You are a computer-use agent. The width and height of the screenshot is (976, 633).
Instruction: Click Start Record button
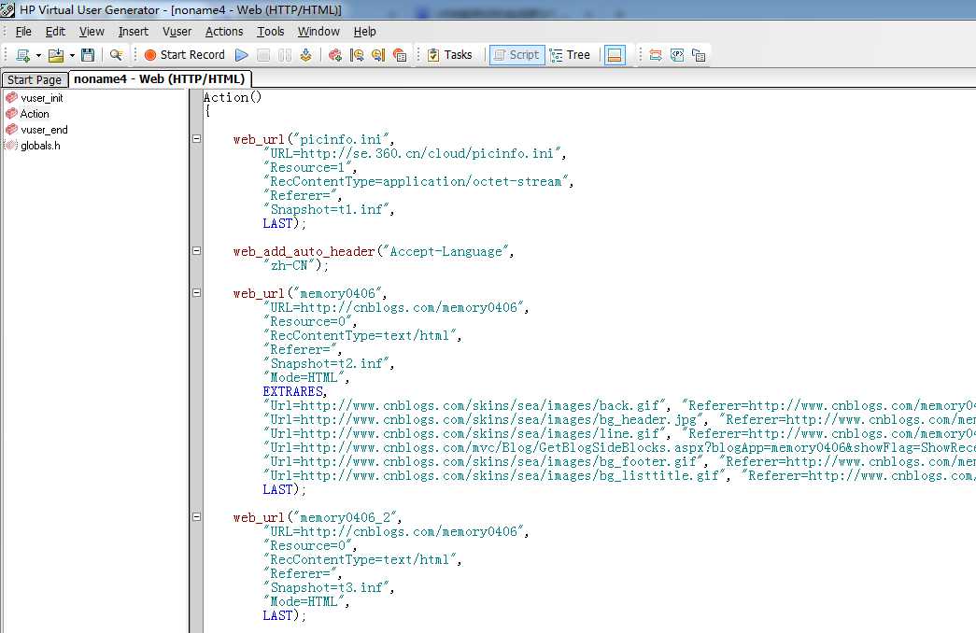[x=184, y=55]
